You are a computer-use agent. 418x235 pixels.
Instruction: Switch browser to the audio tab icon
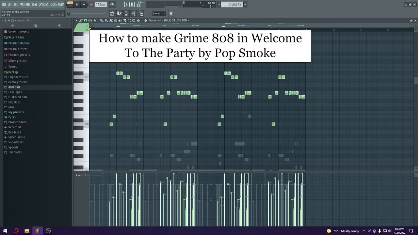click(12, 26)
